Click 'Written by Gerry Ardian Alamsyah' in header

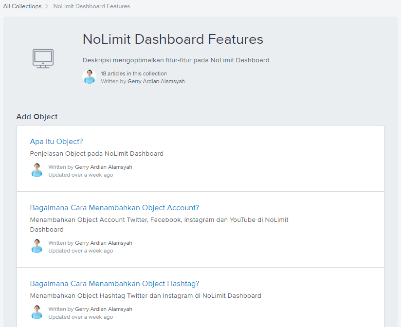143,81
